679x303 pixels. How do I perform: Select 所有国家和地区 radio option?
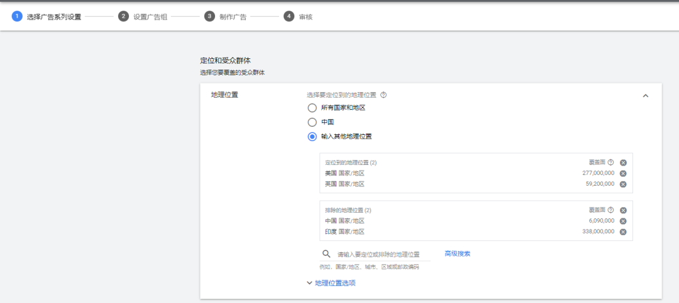[312, 108]
